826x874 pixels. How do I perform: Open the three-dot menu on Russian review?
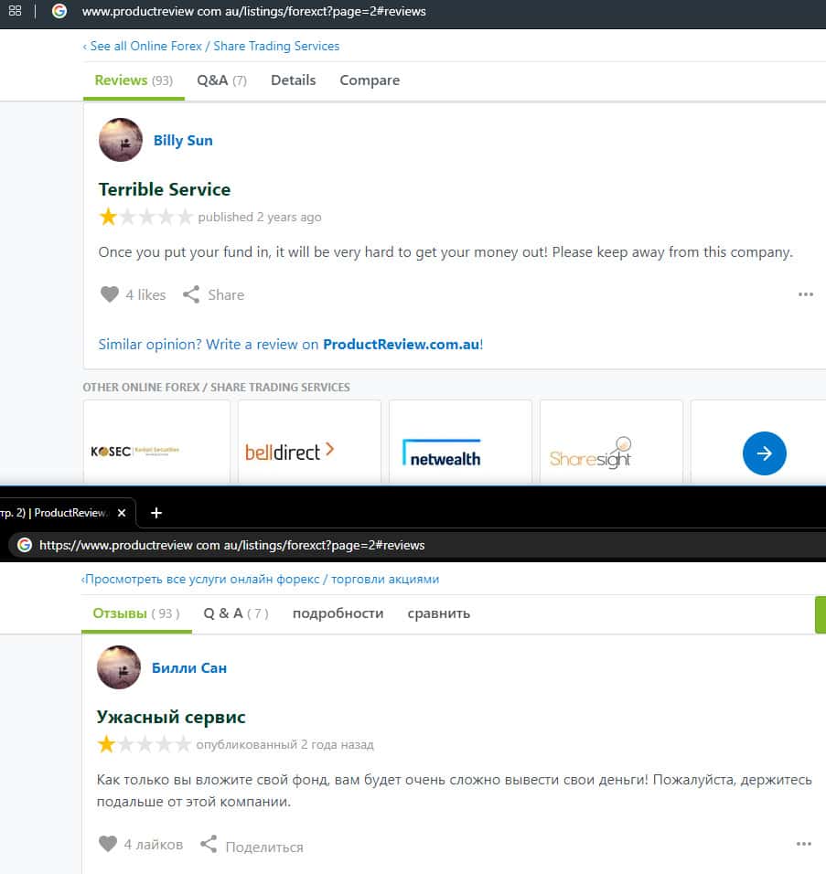point(804,844)
